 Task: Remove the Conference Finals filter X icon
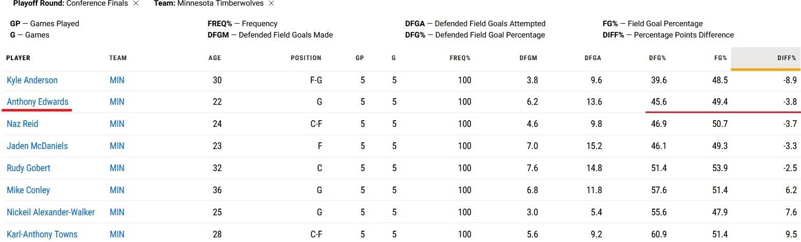click(x=136, y=3)
